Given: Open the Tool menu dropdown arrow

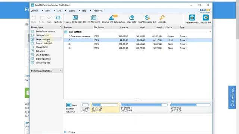Looking at the screenshot, I should point(66,11).
